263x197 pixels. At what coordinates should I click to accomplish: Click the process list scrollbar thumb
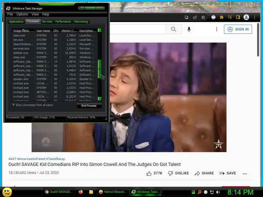tap(99, 69)
